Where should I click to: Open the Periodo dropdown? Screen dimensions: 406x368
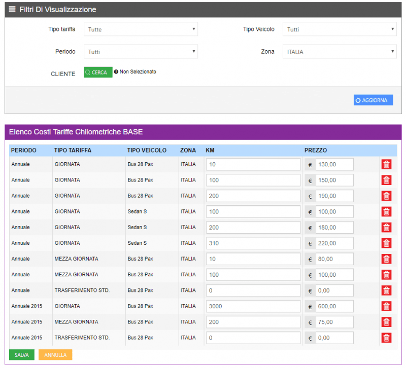pyautogui.click(x=141, y=52)
